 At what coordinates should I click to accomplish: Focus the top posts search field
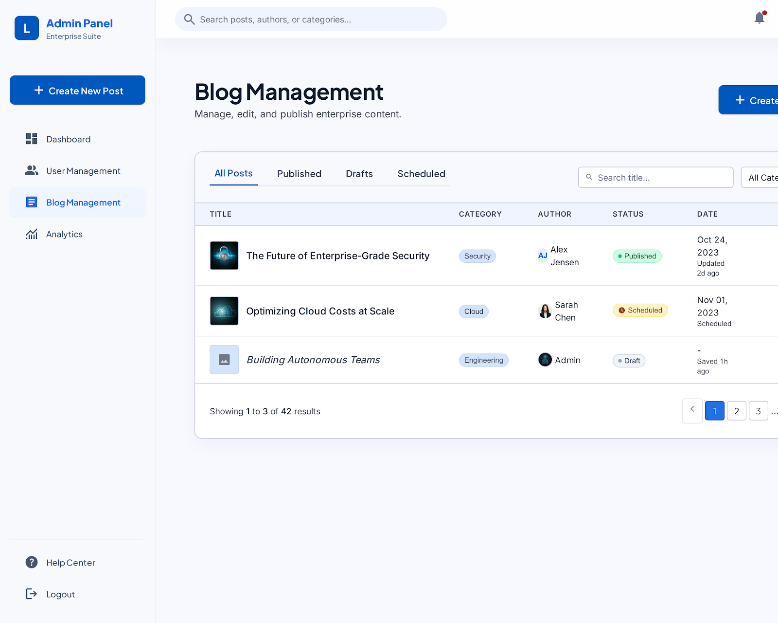[311, 19]
